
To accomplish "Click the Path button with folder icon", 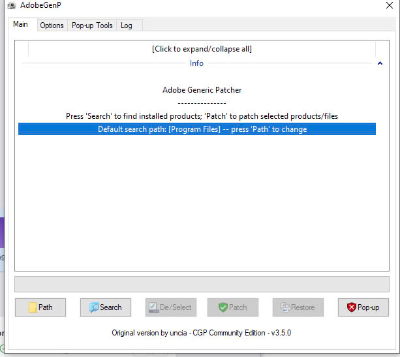I will [40, 307].
